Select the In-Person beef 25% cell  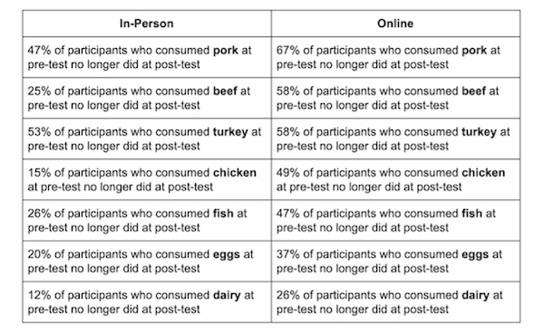coord(147,98)
